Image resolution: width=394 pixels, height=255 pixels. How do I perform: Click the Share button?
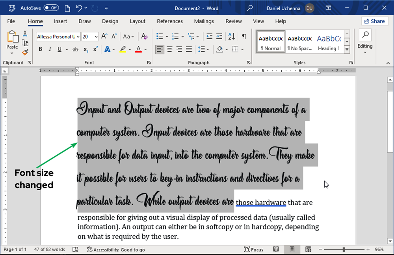[374, 21]
